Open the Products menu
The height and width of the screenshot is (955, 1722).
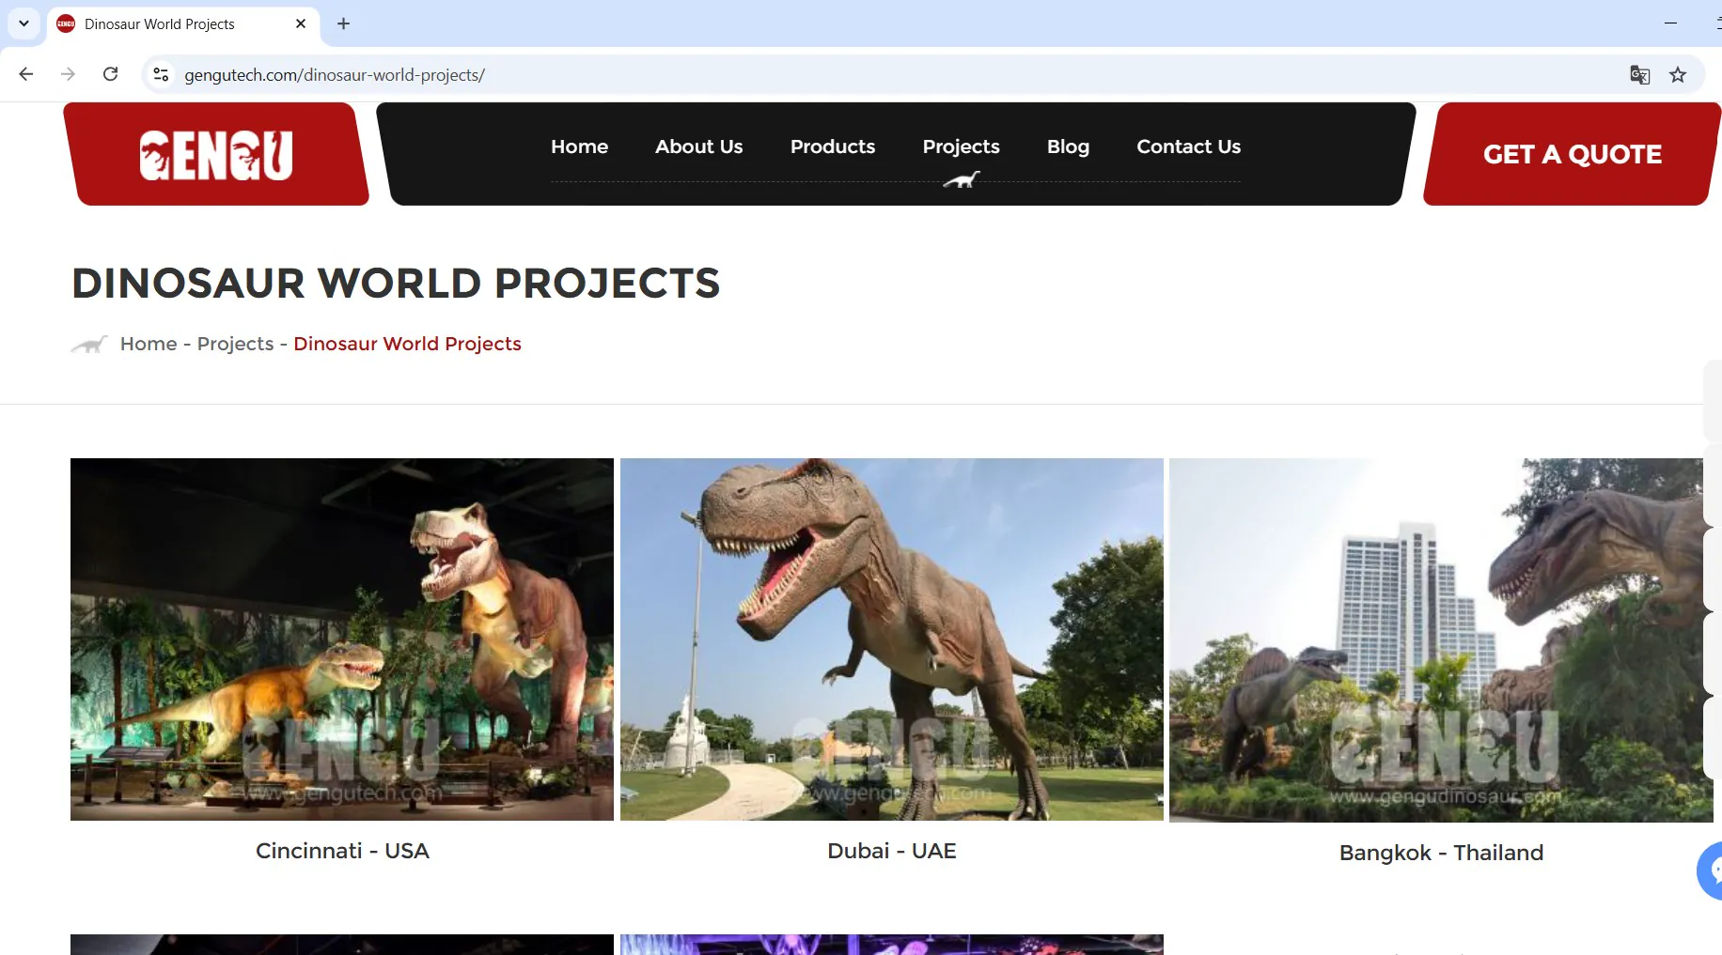click(x=832, y=146)
